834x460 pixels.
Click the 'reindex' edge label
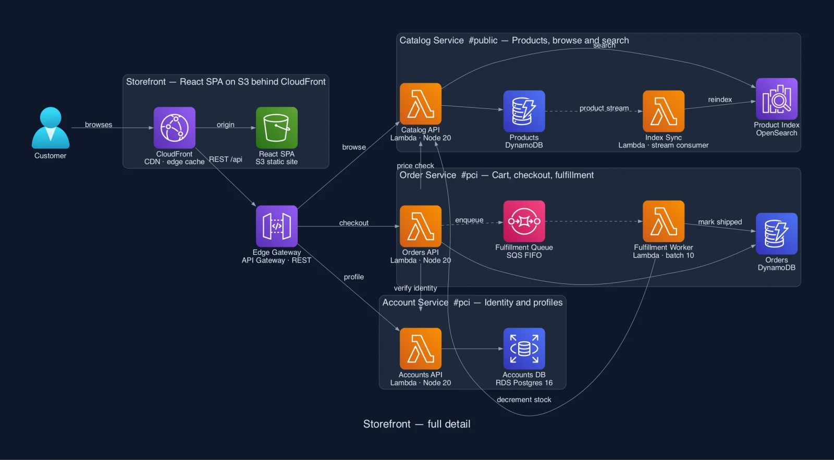(x=720, y=100)
